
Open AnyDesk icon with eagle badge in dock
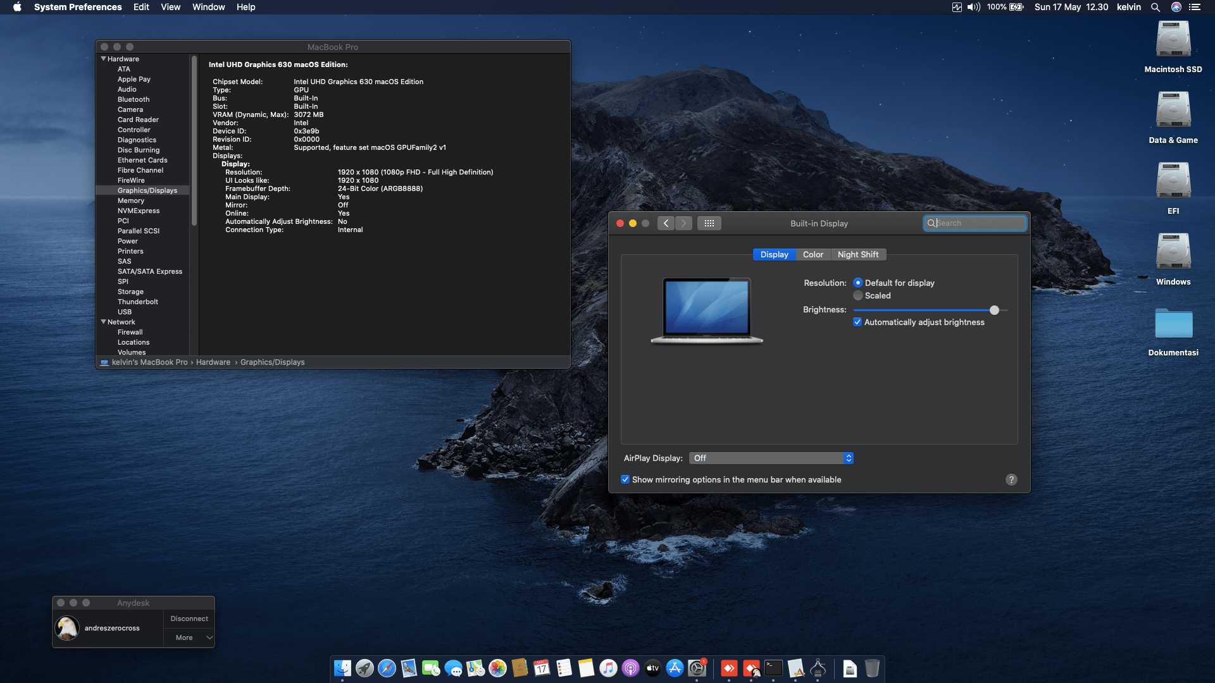(x=751, y=668)
